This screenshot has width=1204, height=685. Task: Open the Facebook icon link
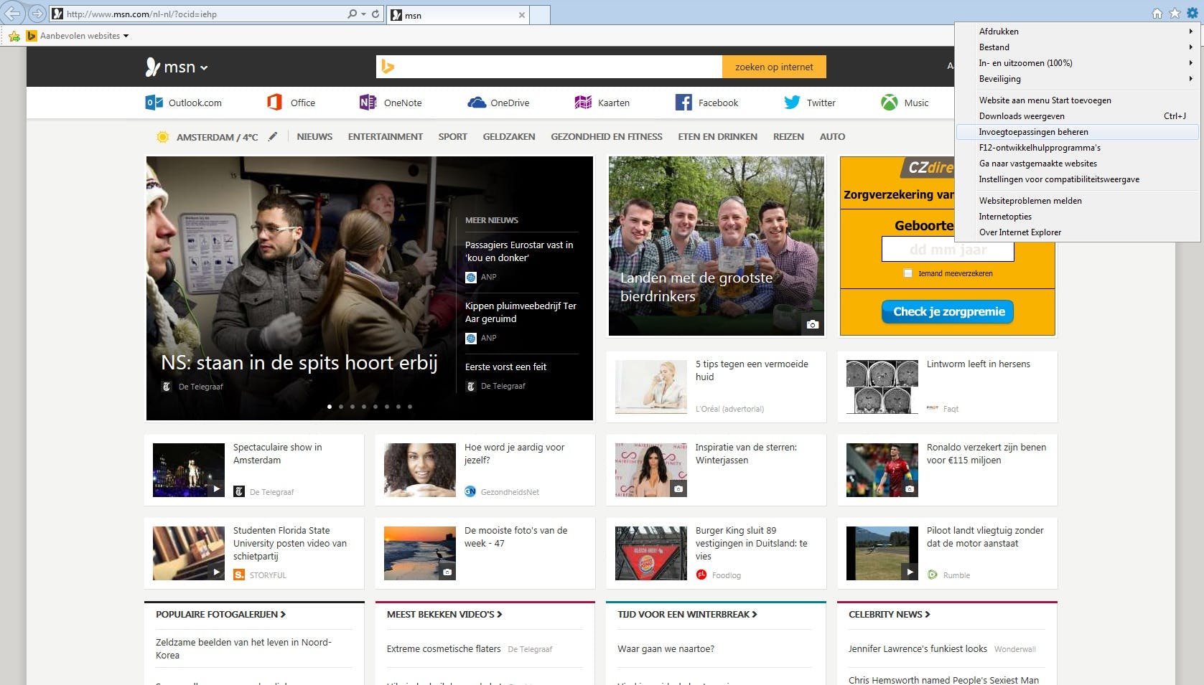click(x=683, y=103)
